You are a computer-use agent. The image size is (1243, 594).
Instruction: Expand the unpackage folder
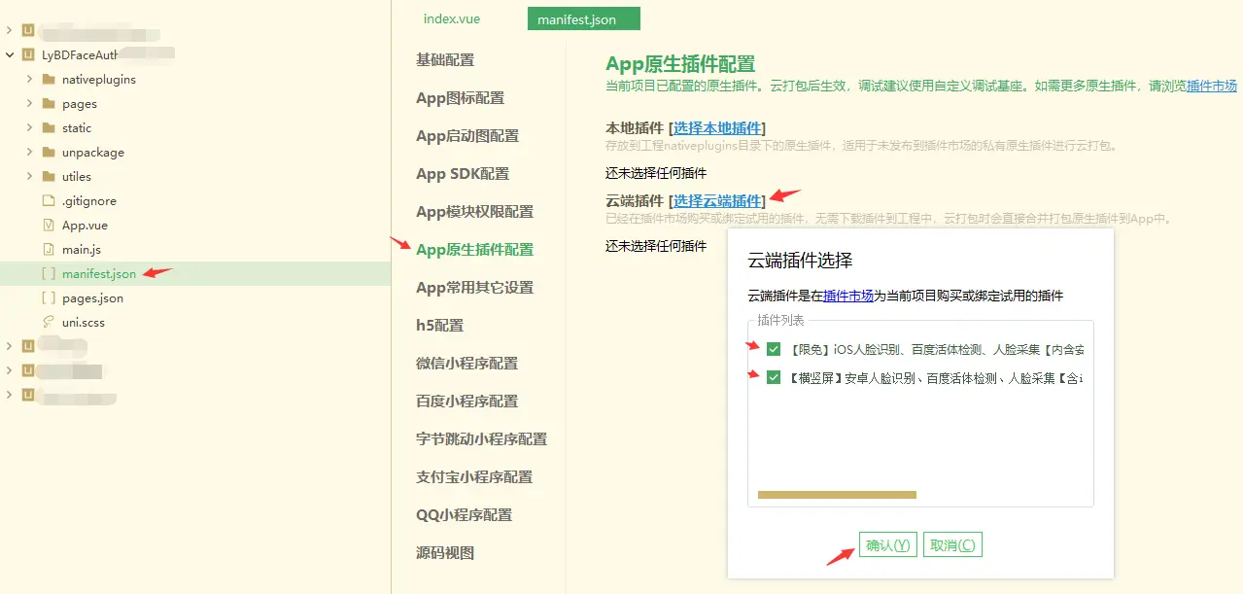tap(30, 152)
